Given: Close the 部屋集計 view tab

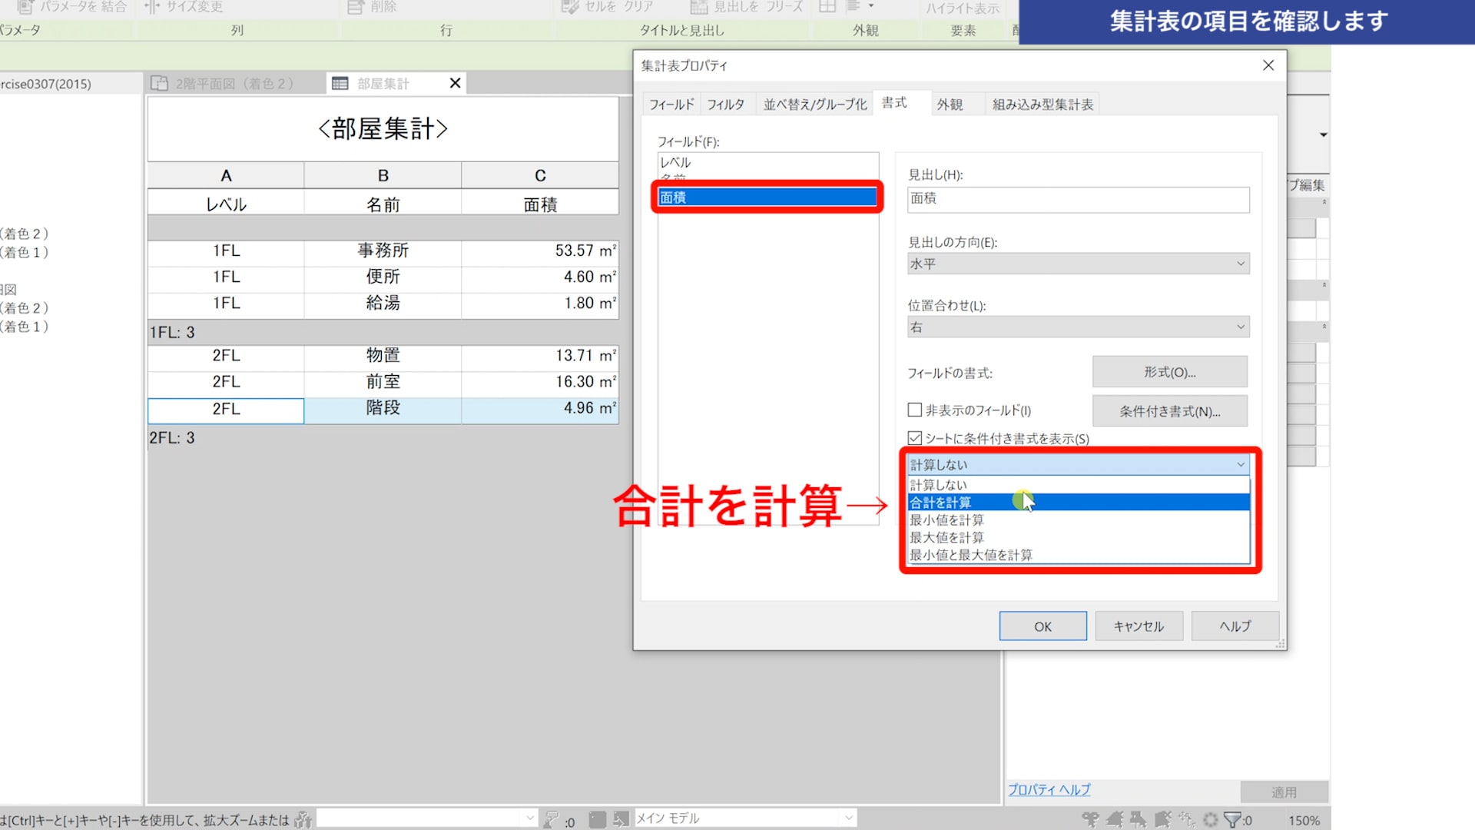Looking at the screenshot, I should pyautogui.click(x=455, y=83).
